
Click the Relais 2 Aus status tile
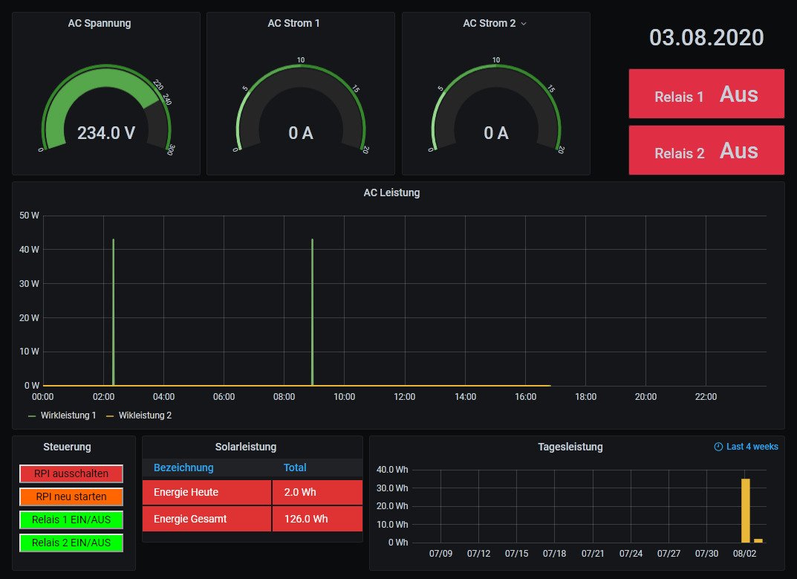706,151
